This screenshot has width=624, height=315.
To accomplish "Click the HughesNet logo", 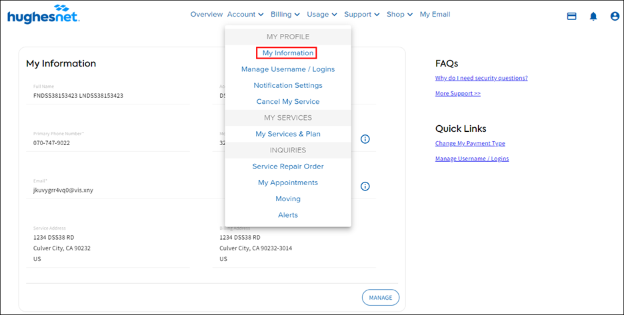I will (43, 15).
